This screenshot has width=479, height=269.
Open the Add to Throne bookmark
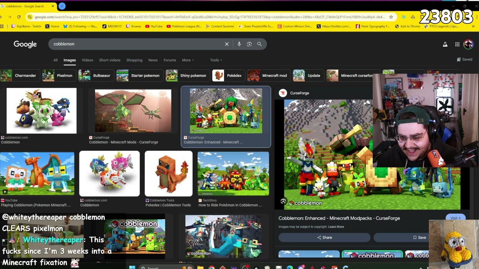click(x=408, y=26)
